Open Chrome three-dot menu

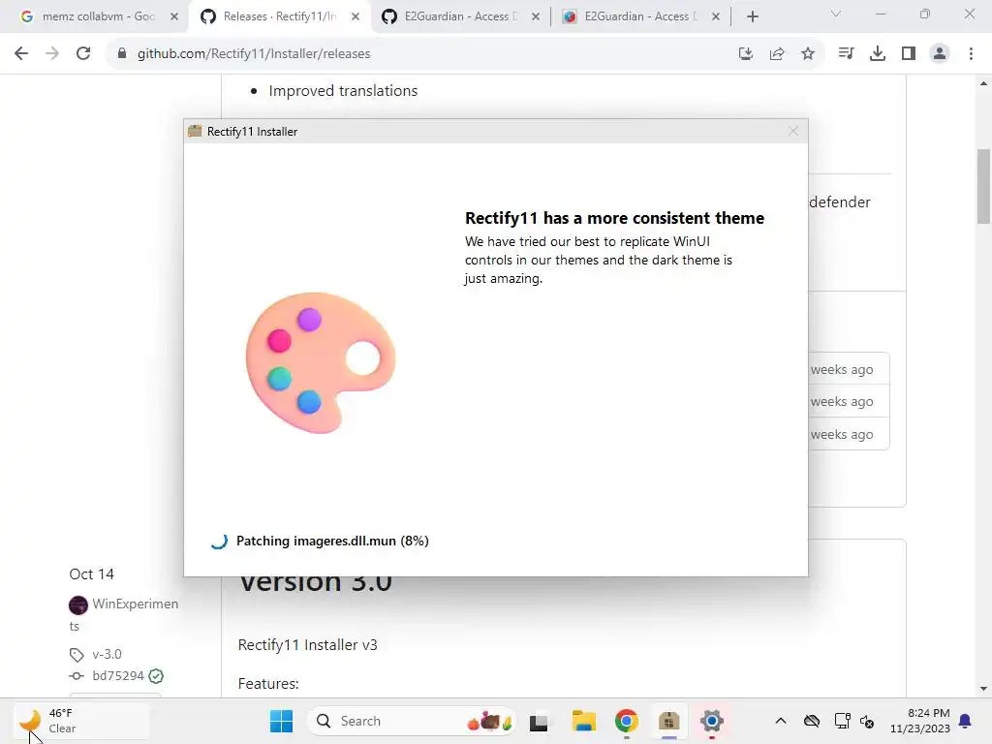(x=971, y=54)
